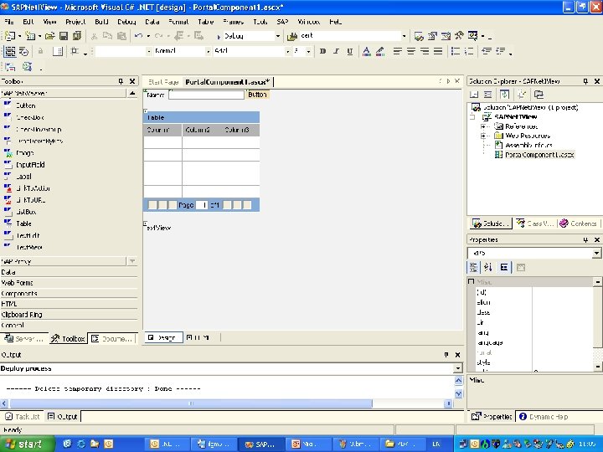Screen dimensions: 603x452
Task: Align text left
Action: [398, 51]
